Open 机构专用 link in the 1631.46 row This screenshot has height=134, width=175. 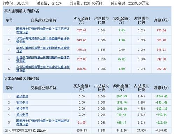[22, 103]
